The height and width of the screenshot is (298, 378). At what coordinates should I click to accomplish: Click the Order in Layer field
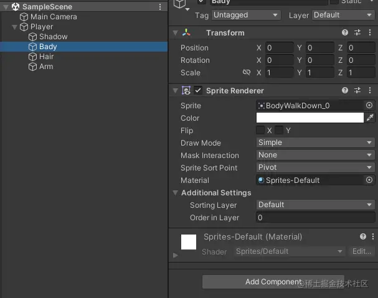315,218
